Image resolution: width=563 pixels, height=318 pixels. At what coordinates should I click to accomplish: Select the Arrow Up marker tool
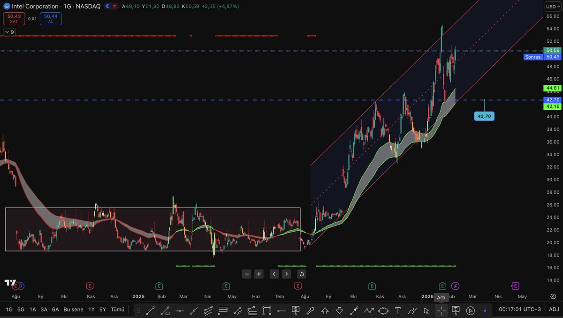click(x=325, y=310)
